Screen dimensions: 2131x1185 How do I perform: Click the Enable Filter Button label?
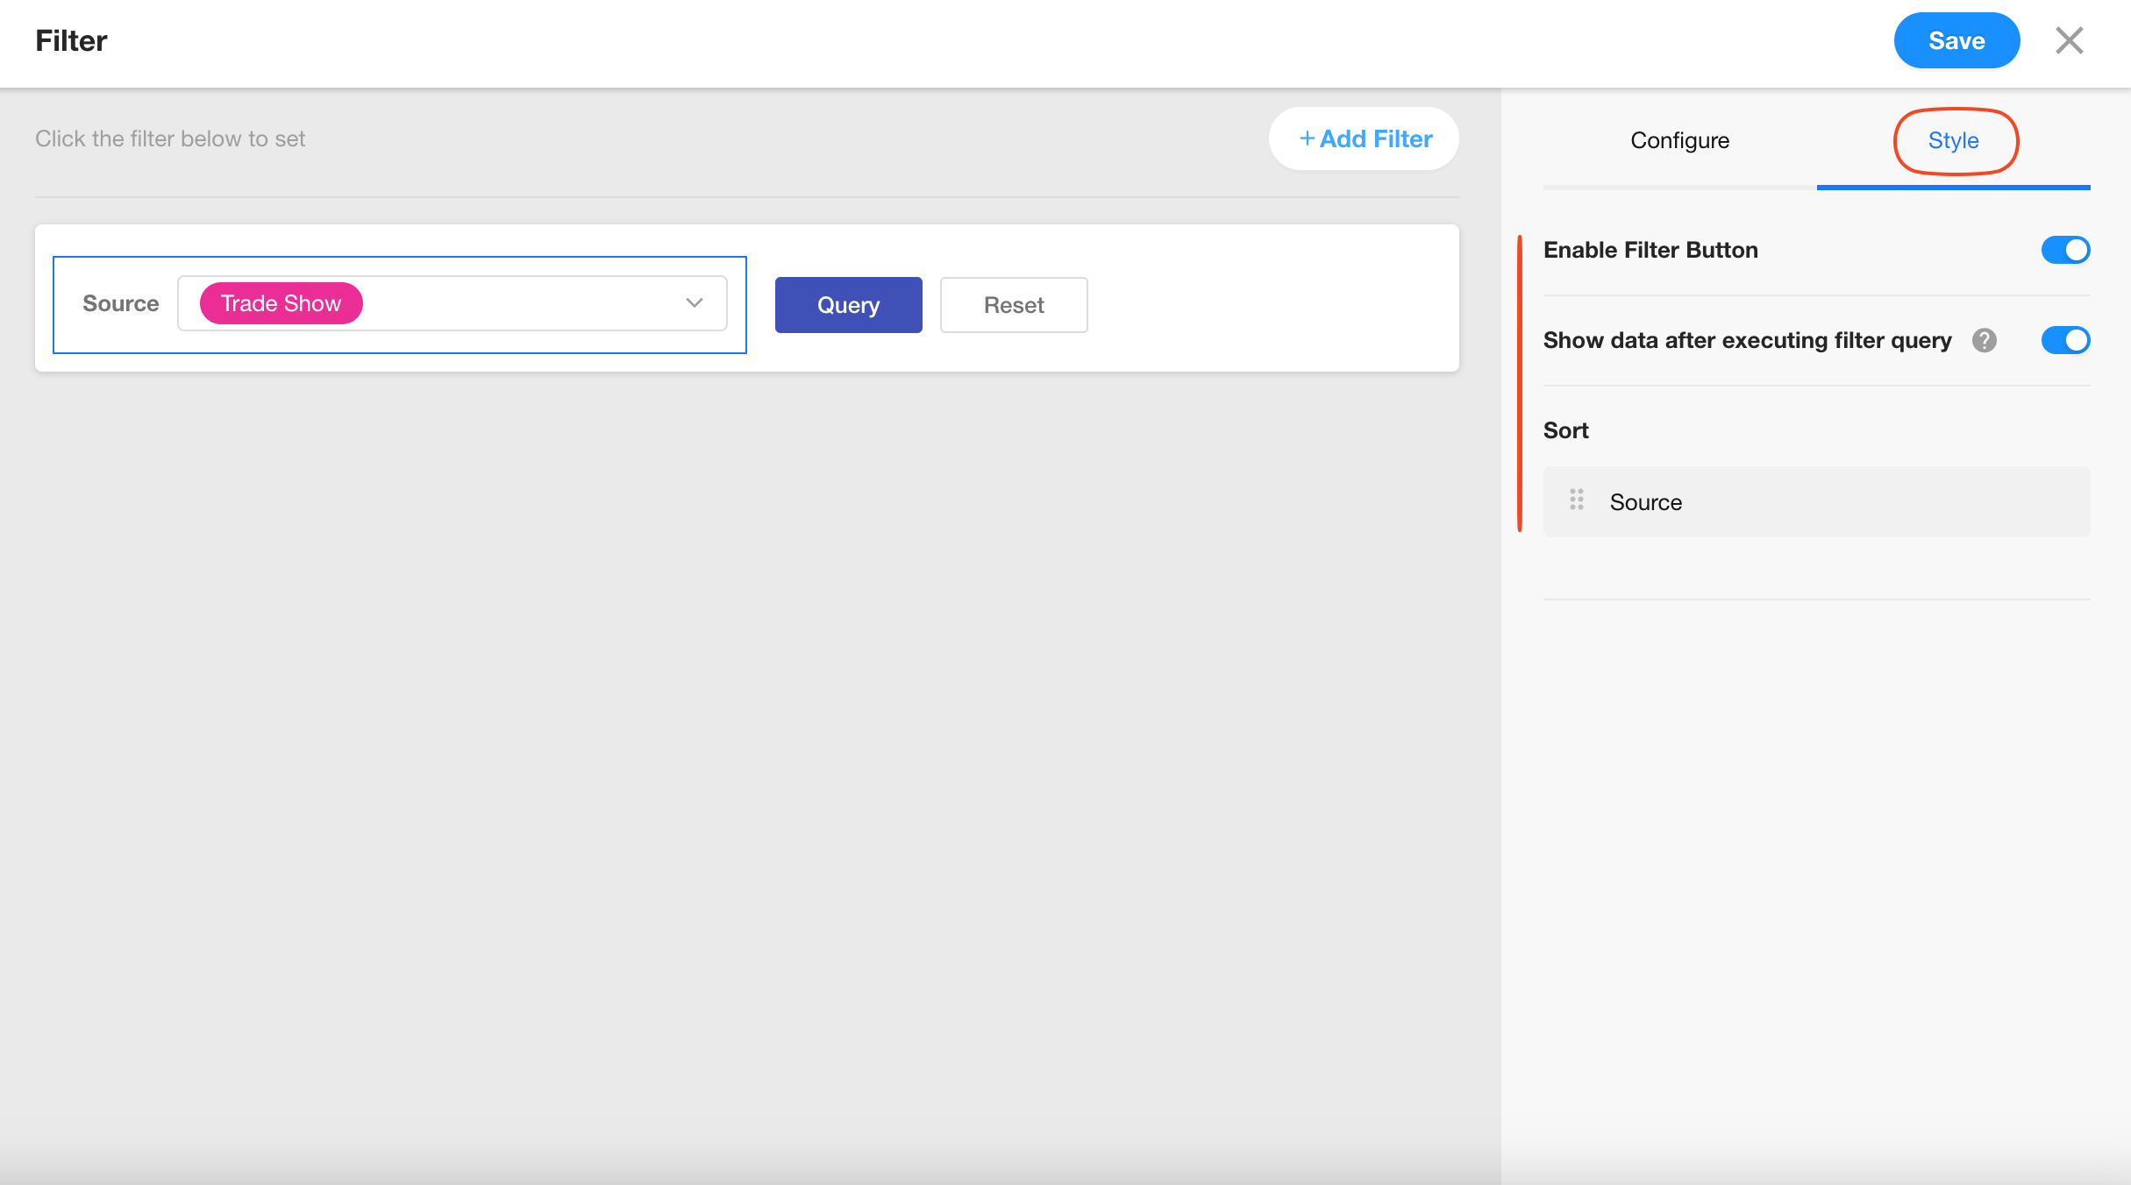click(x=1650, y=250)
